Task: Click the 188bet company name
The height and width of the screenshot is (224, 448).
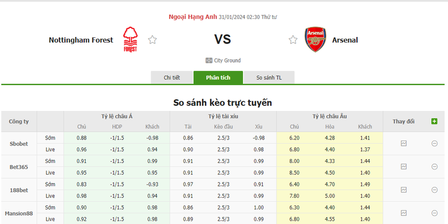Action: coord(19,190)
